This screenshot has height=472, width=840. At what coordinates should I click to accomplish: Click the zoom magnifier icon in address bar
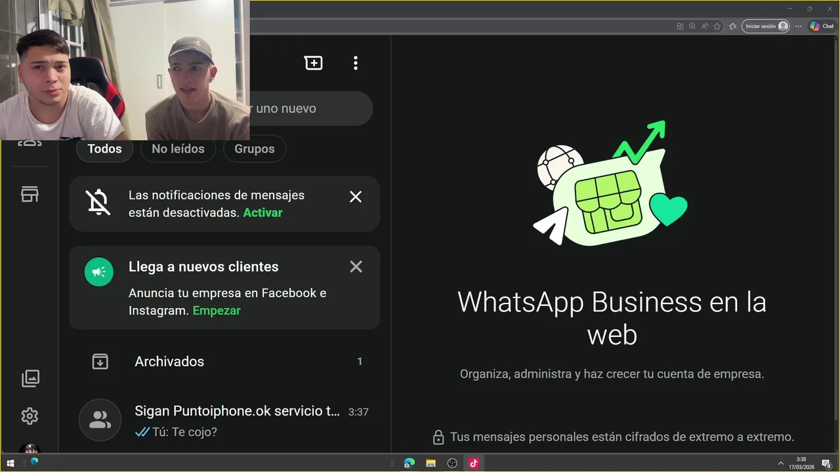pyautogui.click(x=692, y=26)
